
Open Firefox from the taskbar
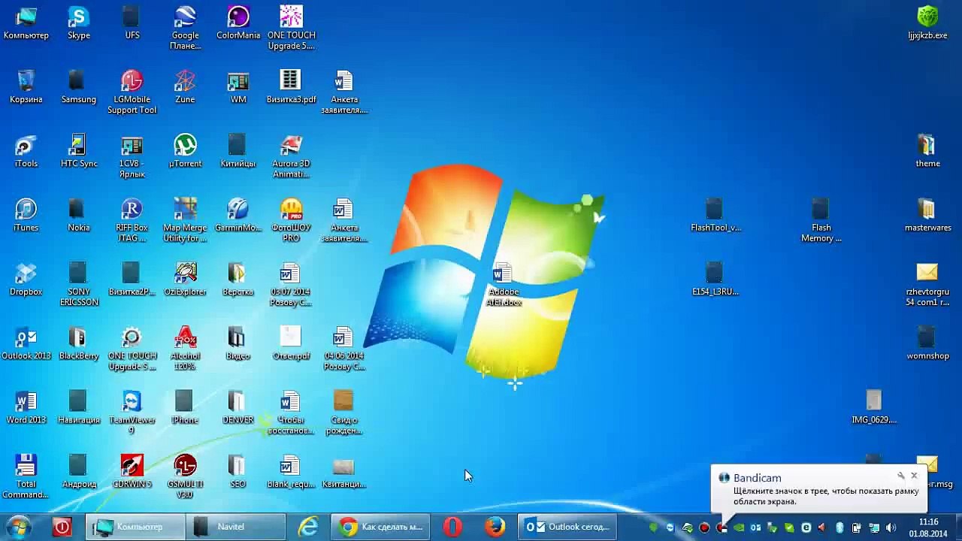[x=495, y=527]
